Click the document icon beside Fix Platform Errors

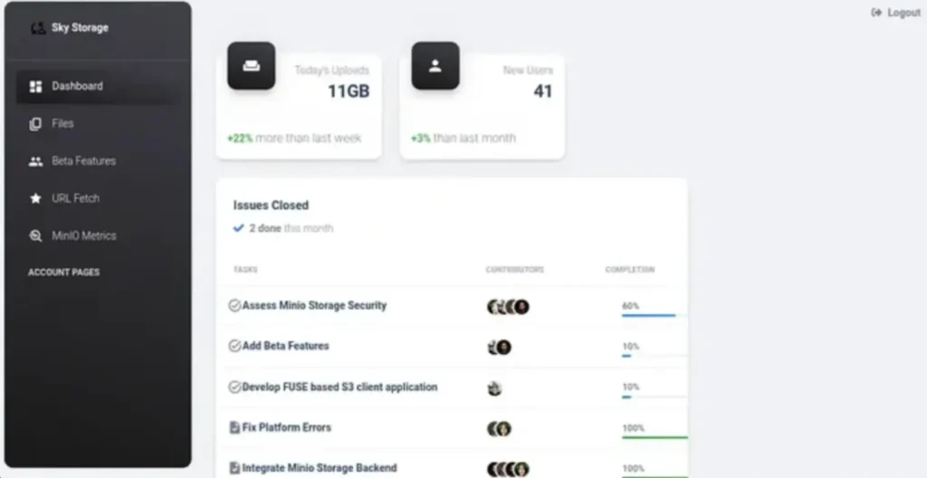click(234, 427)
